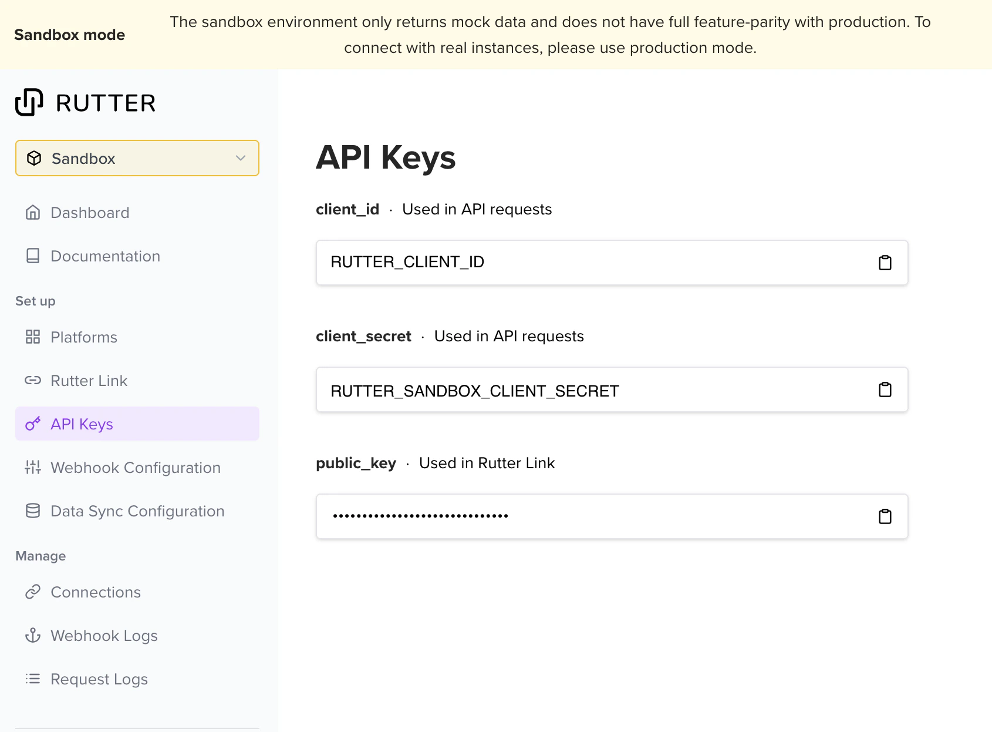Click the Data Sync Configuration database icon
The width and height of the screenshot is (992, 732).
point(32,511)
